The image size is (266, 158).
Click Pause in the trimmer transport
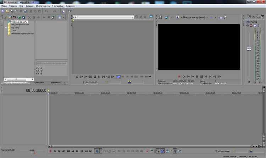pyautogui.click(x=90, y=77)
